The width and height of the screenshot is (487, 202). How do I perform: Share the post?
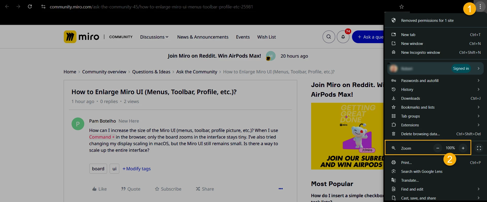[205, 189]
